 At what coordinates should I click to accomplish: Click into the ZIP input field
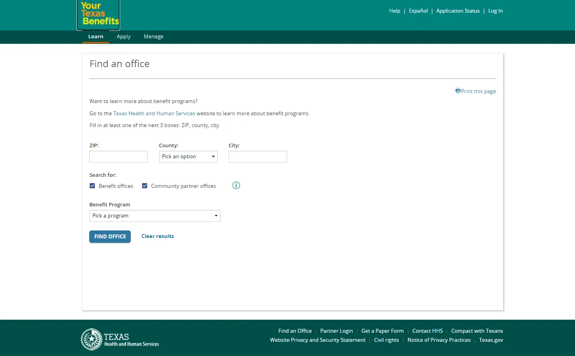(x=118, y=157)
